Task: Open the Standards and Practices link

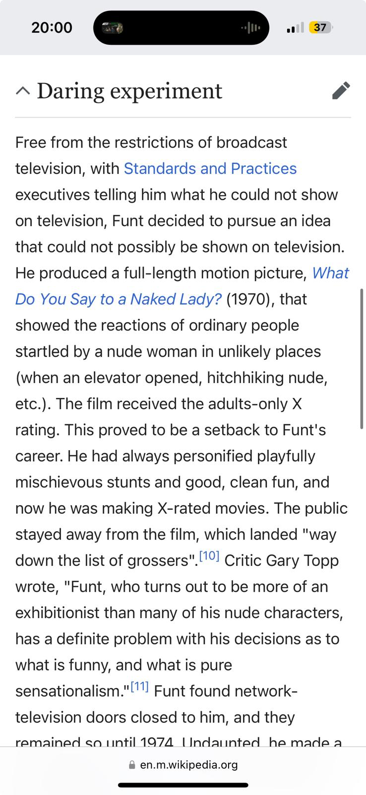Action: [x=210, y=168]
